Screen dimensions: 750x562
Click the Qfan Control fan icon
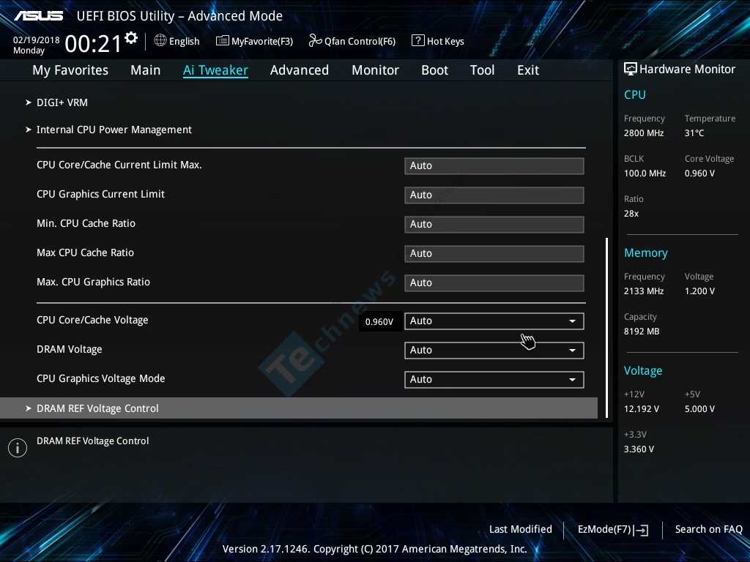tap(315, 41)
